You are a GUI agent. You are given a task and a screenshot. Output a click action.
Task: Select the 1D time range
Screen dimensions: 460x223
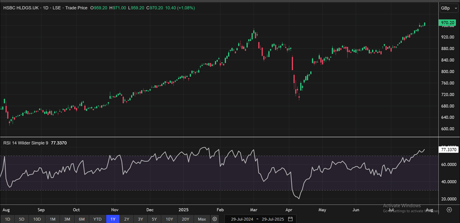(8, 219)
